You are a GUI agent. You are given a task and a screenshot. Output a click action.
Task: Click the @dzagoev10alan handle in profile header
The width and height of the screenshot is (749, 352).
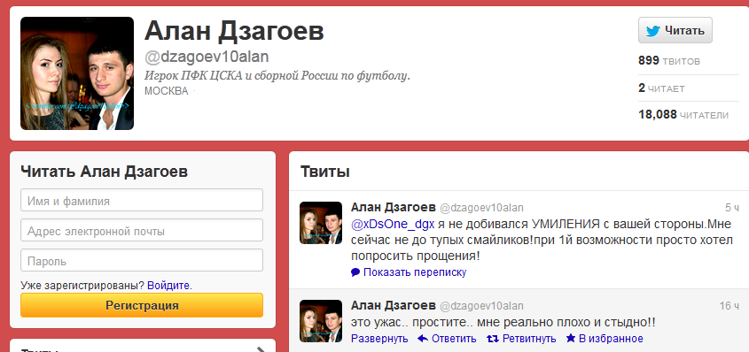[207, 57]
